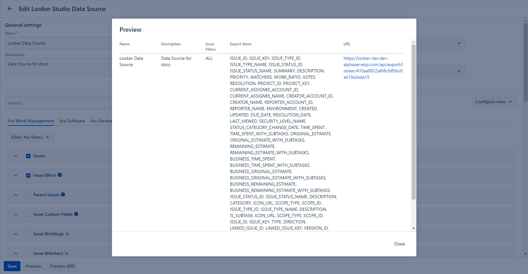Switch to Jira Software tab
This screenshot has height=274, width=528.
72,121
